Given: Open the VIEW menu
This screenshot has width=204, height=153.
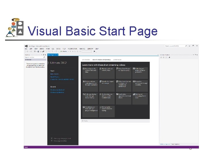Looking at the screenshot, I should [x=36, y=49].
